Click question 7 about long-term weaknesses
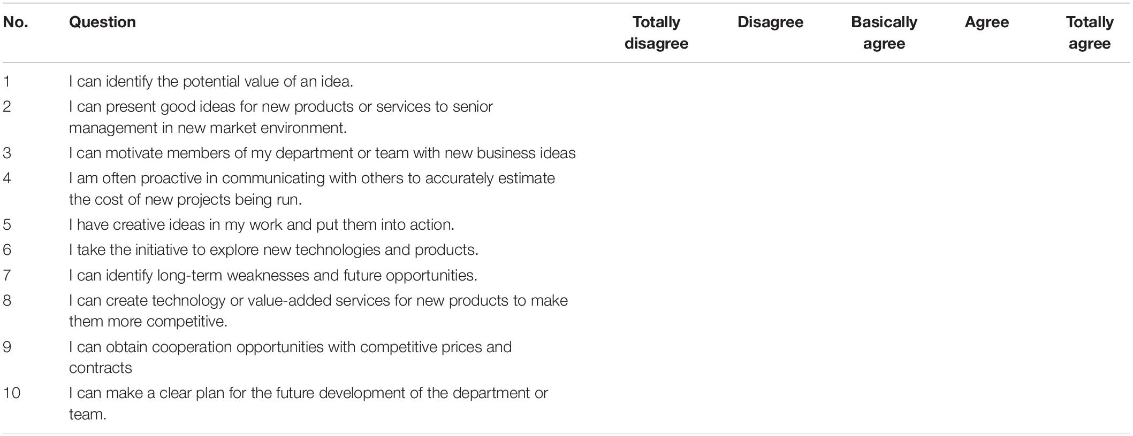This screenshot has width=1133, height=436. point(273,275)
